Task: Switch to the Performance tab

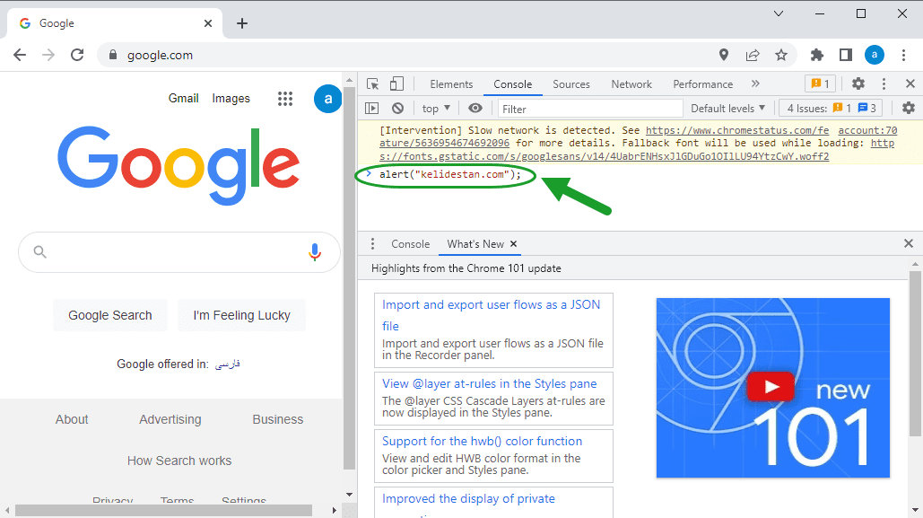Action: (x=703, y=84)
